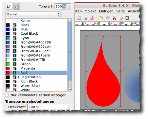Select Black in the color list
This screenshot has width=148, height=119.
tap(36, 25)
